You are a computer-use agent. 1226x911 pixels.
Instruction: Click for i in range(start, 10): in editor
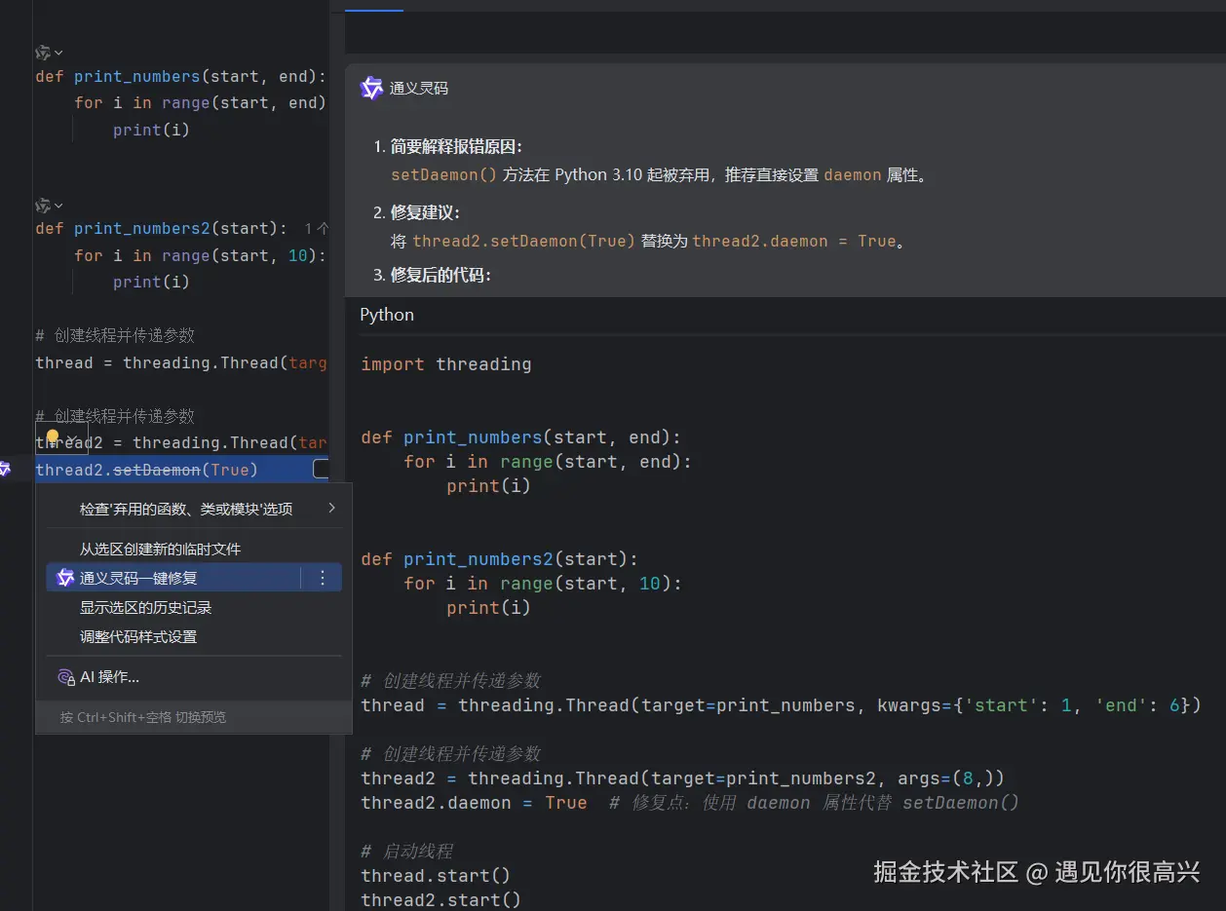coord(201,255)
